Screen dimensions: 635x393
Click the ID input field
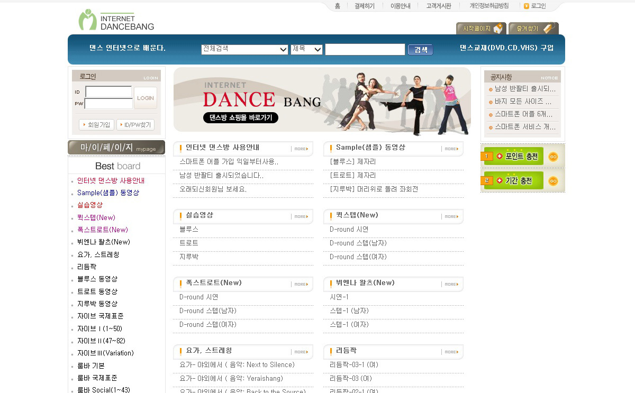(108, 92)
